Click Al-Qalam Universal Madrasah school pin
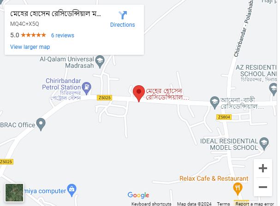Screen dimensions: 280x206 pos(100,62)
